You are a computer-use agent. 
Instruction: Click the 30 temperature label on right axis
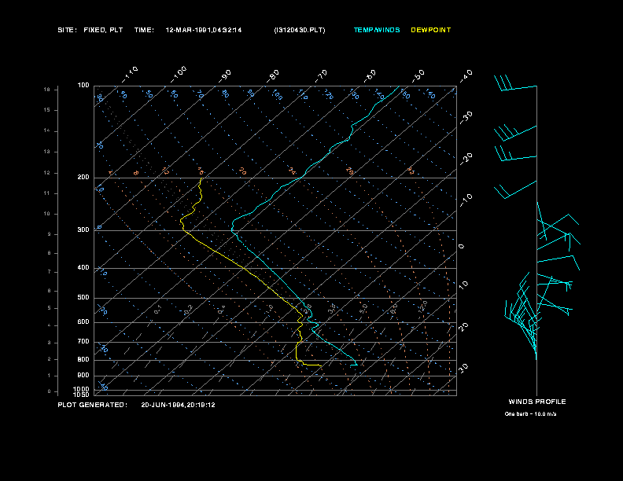pos(463,368)
